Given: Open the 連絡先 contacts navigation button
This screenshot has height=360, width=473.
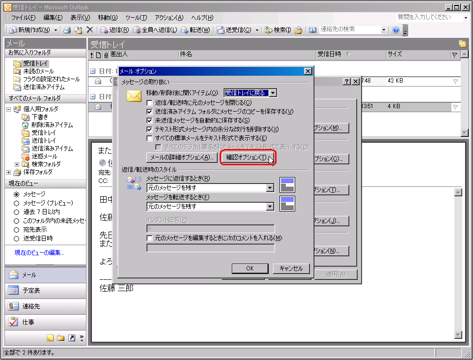Looking at the screenshot, I should point(45,306).
